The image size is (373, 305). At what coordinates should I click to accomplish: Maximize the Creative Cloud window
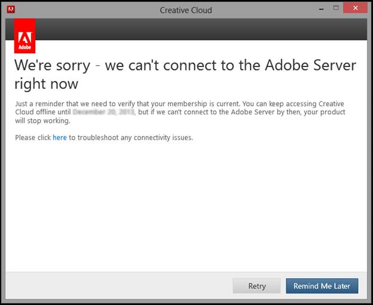pos(336,8)
